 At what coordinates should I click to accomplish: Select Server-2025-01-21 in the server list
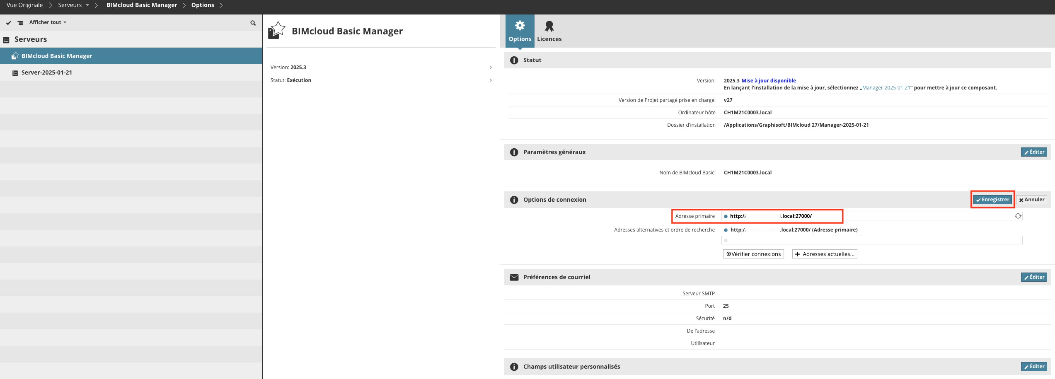131,72
